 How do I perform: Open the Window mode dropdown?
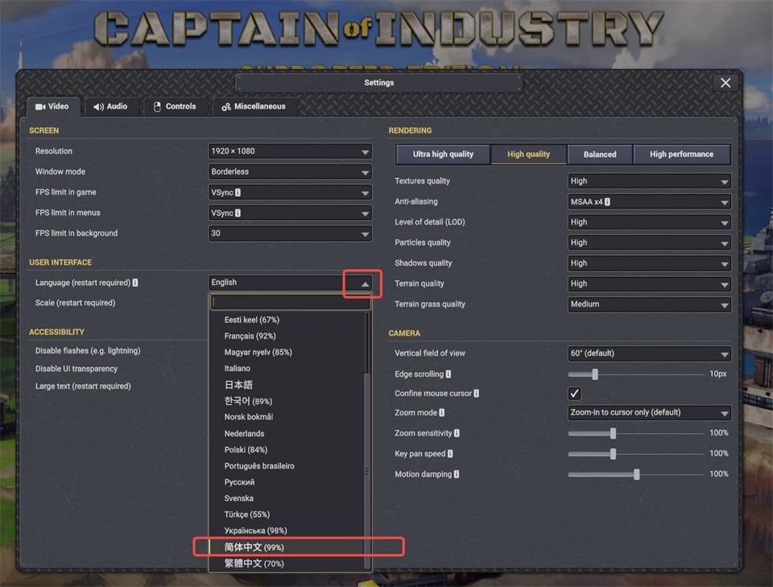(290, 172)
